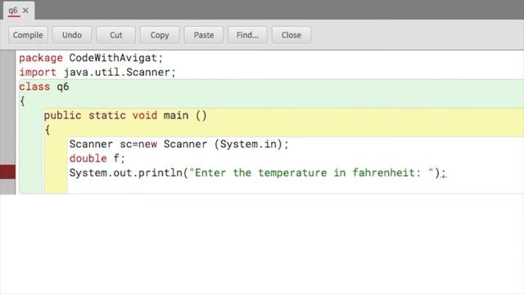The width and height of the screenshot is (524, 294).
Task: Paste clipboard with the Paste button
Action: [x=204, y=35]
